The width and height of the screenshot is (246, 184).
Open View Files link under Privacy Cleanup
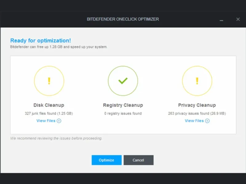(194, 121)
